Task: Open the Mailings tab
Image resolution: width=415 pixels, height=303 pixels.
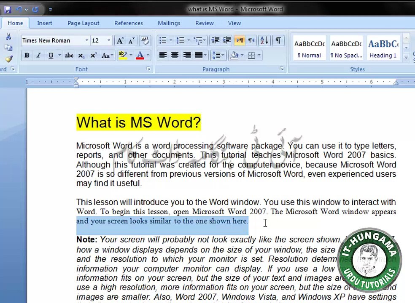Action: coord(169,23)
